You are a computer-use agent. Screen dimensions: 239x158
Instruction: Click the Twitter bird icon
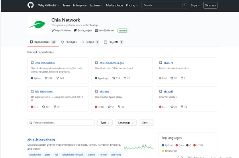click(75, 31)
